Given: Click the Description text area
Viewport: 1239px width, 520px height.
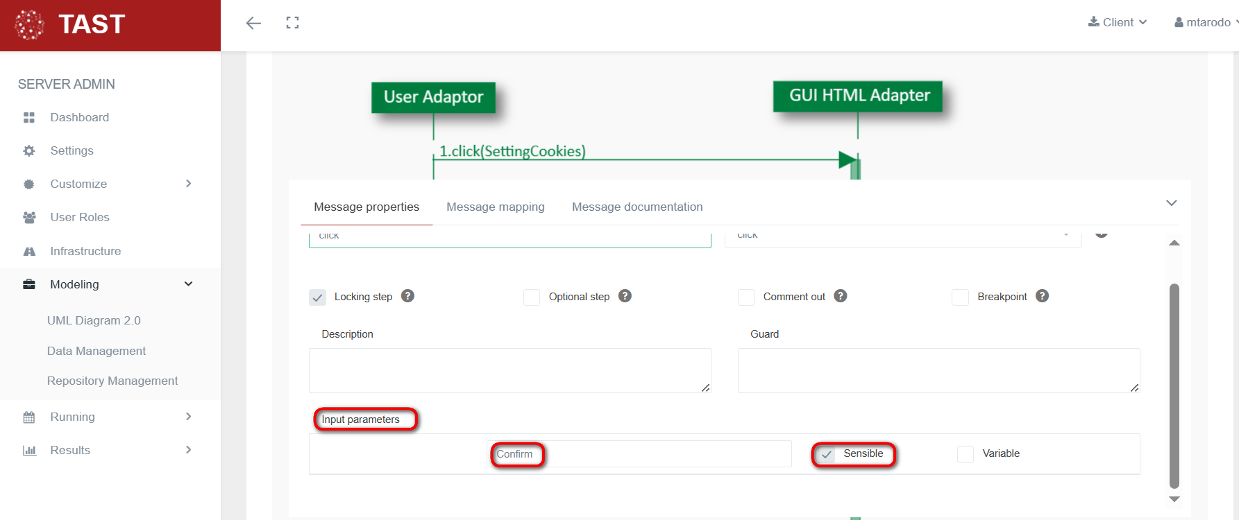Looking at the screenshot, I should click(x=509, y=370).
